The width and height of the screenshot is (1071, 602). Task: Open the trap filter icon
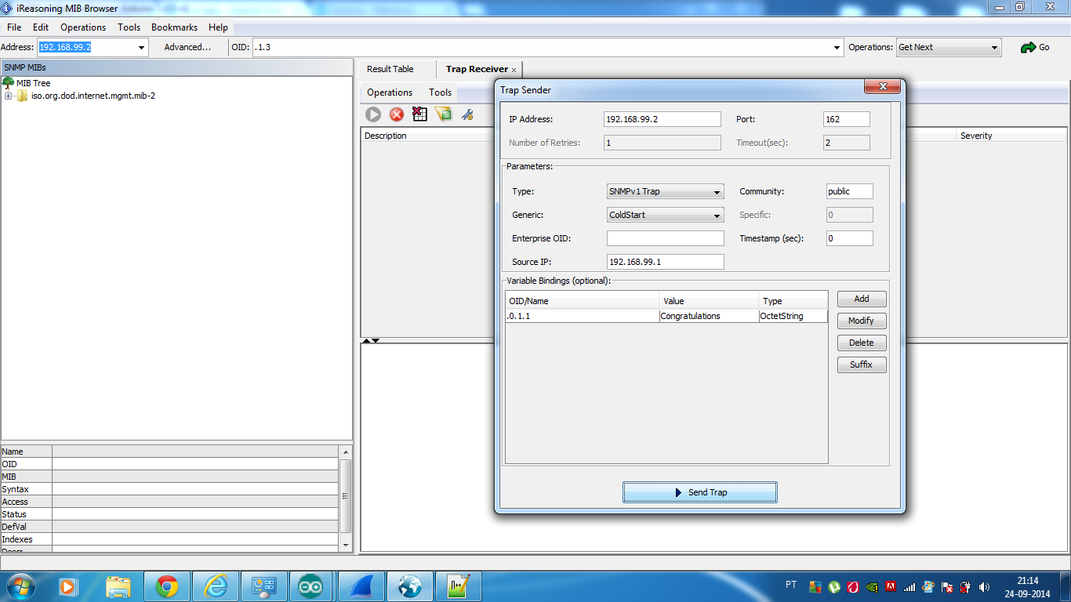[444, 114]
